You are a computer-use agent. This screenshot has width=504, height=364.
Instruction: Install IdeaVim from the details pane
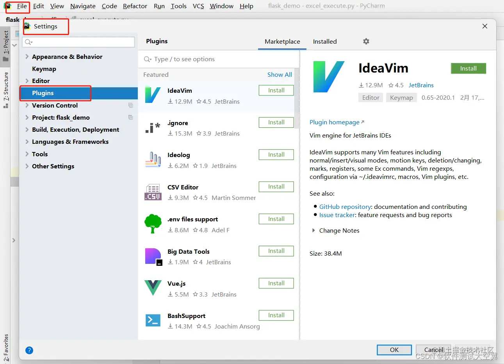tap(468, 68)
